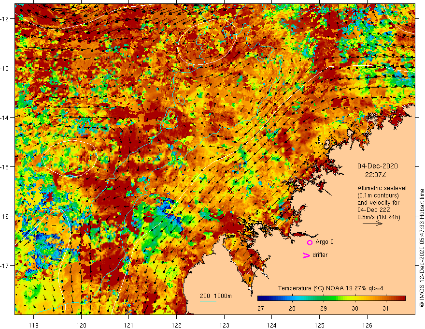Click the latitude axis label -13
425x329 pixels.
(5, 68)
